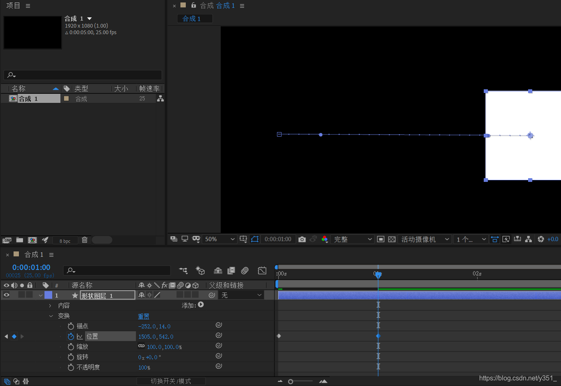Screen dimensions: 561x386
Task: Open grid and guide options icon
Action: (243, 239)
